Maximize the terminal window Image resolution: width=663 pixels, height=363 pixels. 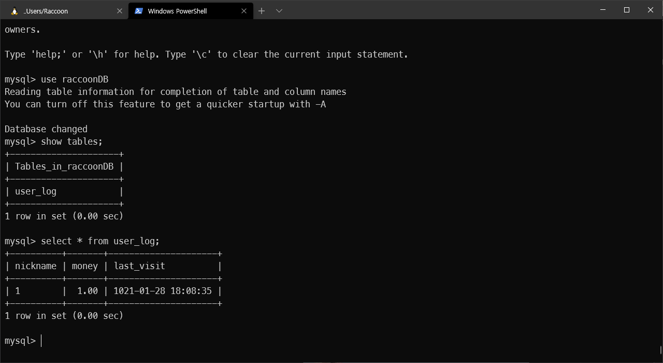[x=627, y=10]
